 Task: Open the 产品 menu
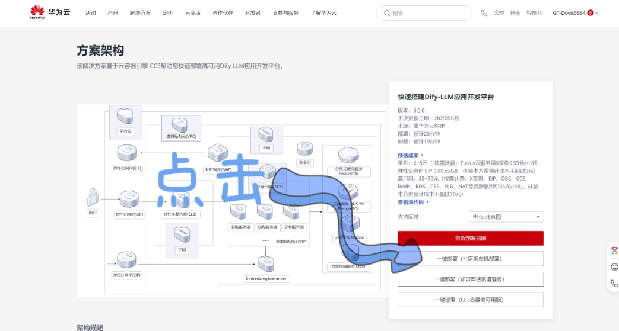point(113,12)
